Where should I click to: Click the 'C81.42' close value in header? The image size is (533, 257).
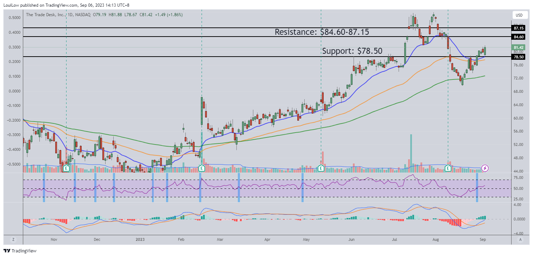(x=147, y=15)
